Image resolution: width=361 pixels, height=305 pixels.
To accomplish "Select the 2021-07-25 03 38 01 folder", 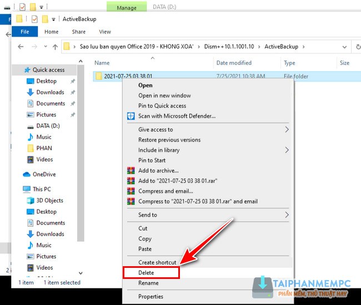I will point(128,76).
